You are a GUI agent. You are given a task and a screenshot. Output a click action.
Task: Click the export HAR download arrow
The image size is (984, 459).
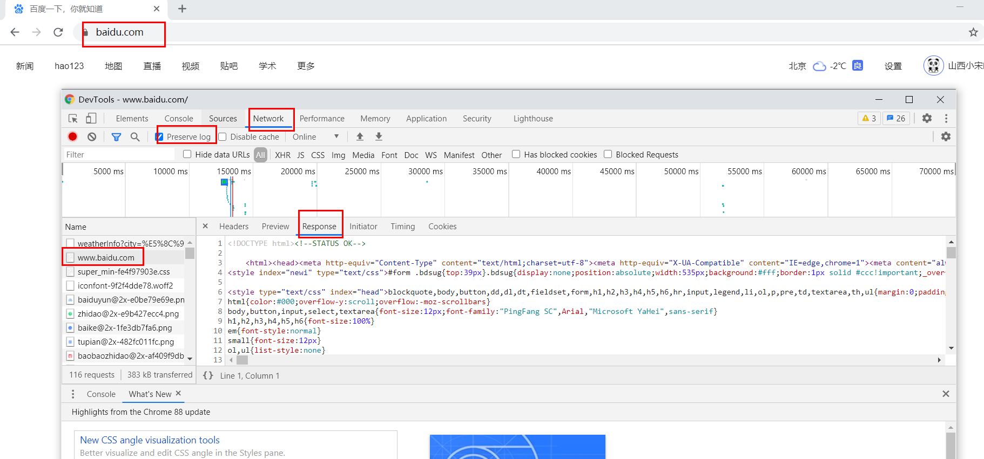click(x=379, y=136)
